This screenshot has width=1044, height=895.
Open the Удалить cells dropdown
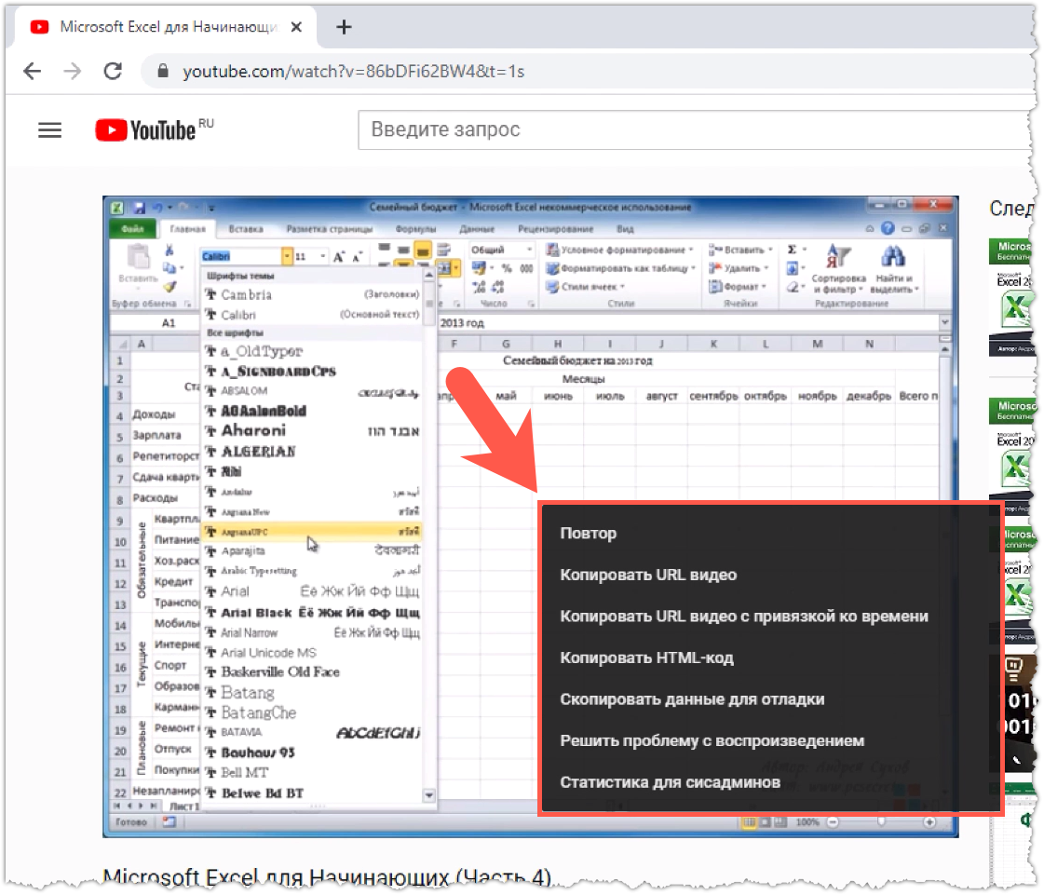739,268
